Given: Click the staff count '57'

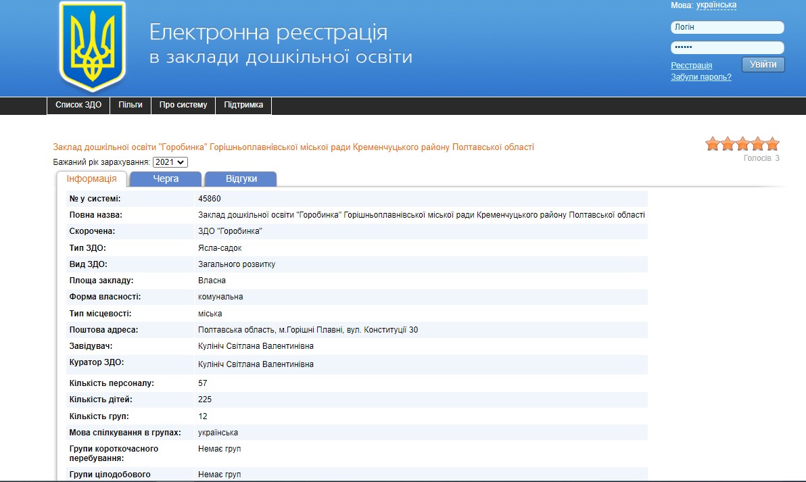Looking at the screenshot, I should pos(203,383).
